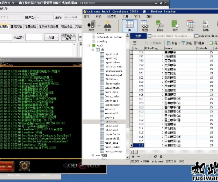Click the username (用户名) input field
Image resolution: width=218 pixels, height=182 pixels.
point(44,17)
